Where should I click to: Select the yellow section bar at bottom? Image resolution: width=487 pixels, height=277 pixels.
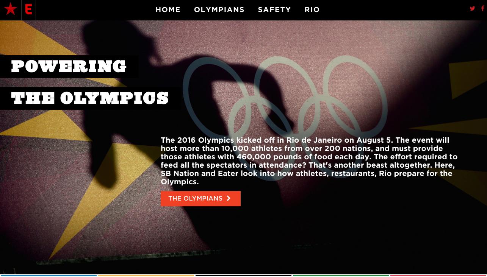[x=146, y=275]
